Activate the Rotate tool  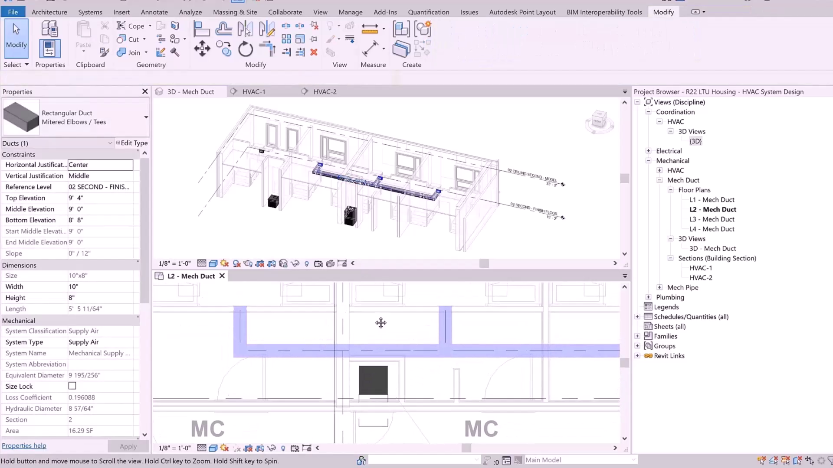tap(245, 49)
